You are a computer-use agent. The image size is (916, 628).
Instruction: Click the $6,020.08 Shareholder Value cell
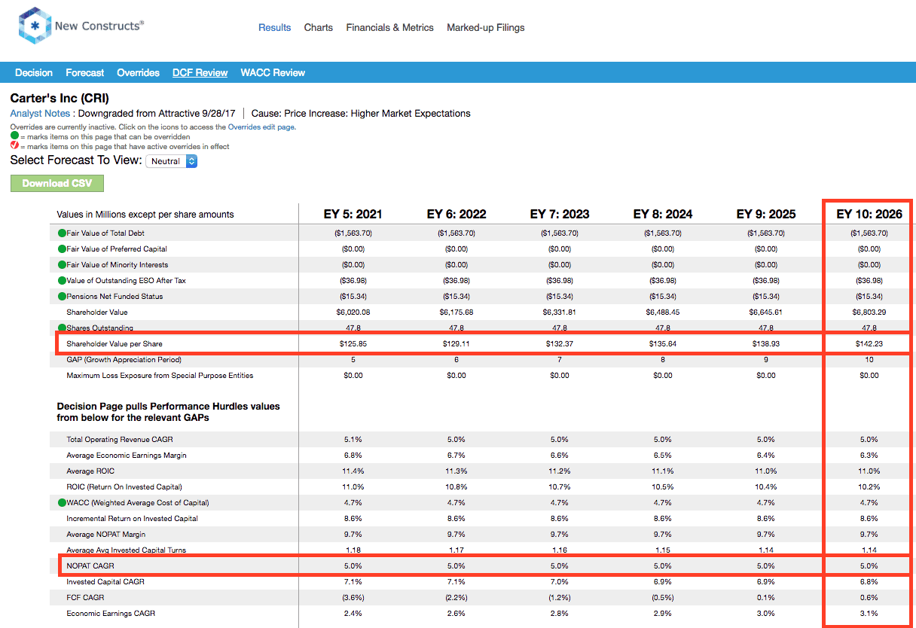[x=353, y=312]
